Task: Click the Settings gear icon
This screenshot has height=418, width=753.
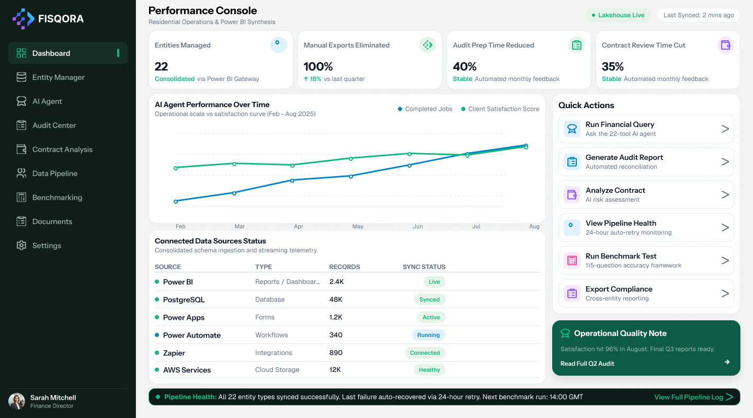Action: point(21,246)
